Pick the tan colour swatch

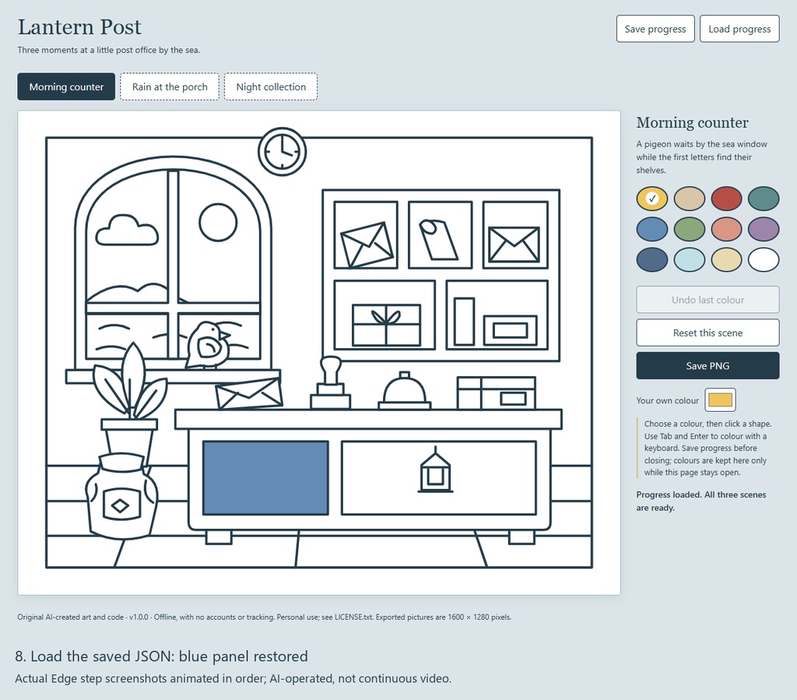(690, 199)
